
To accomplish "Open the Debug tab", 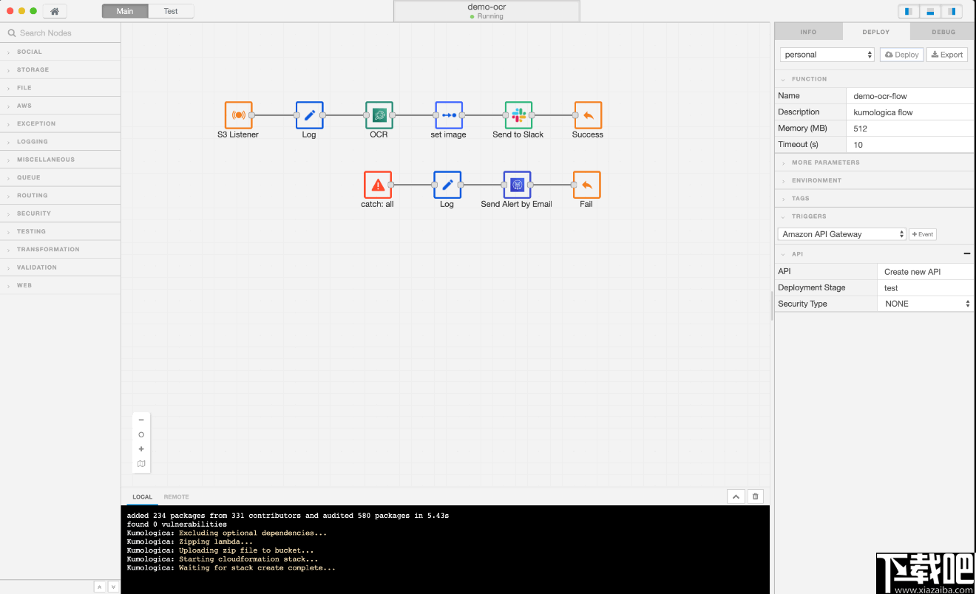I will [x=943, y=32].
